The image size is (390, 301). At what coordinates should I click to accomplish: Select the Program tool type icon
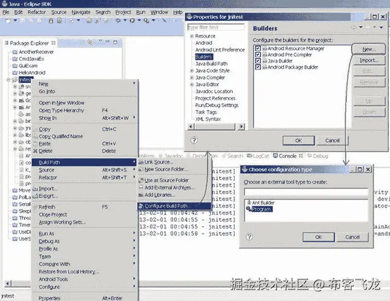point(249,209)
